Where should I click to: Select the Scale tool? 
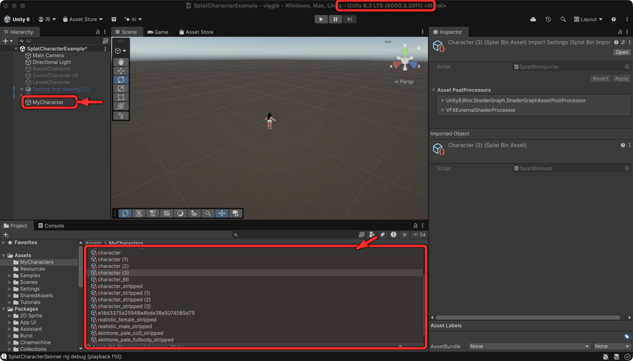pyautogui.click(x=121, y=88)
